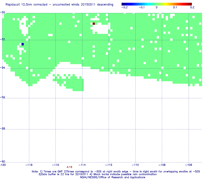Click the '-54' latitude label
204x179 pixels.
[x=2, y=67]
